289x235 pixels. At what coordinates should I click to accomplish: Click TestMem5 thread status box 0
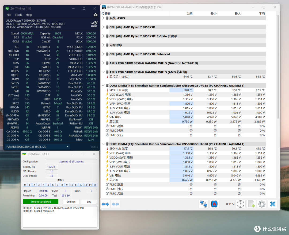(25, 185)
